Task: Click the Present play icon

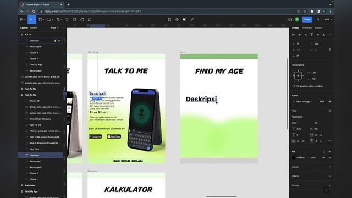Action: (x=318, y=20)
